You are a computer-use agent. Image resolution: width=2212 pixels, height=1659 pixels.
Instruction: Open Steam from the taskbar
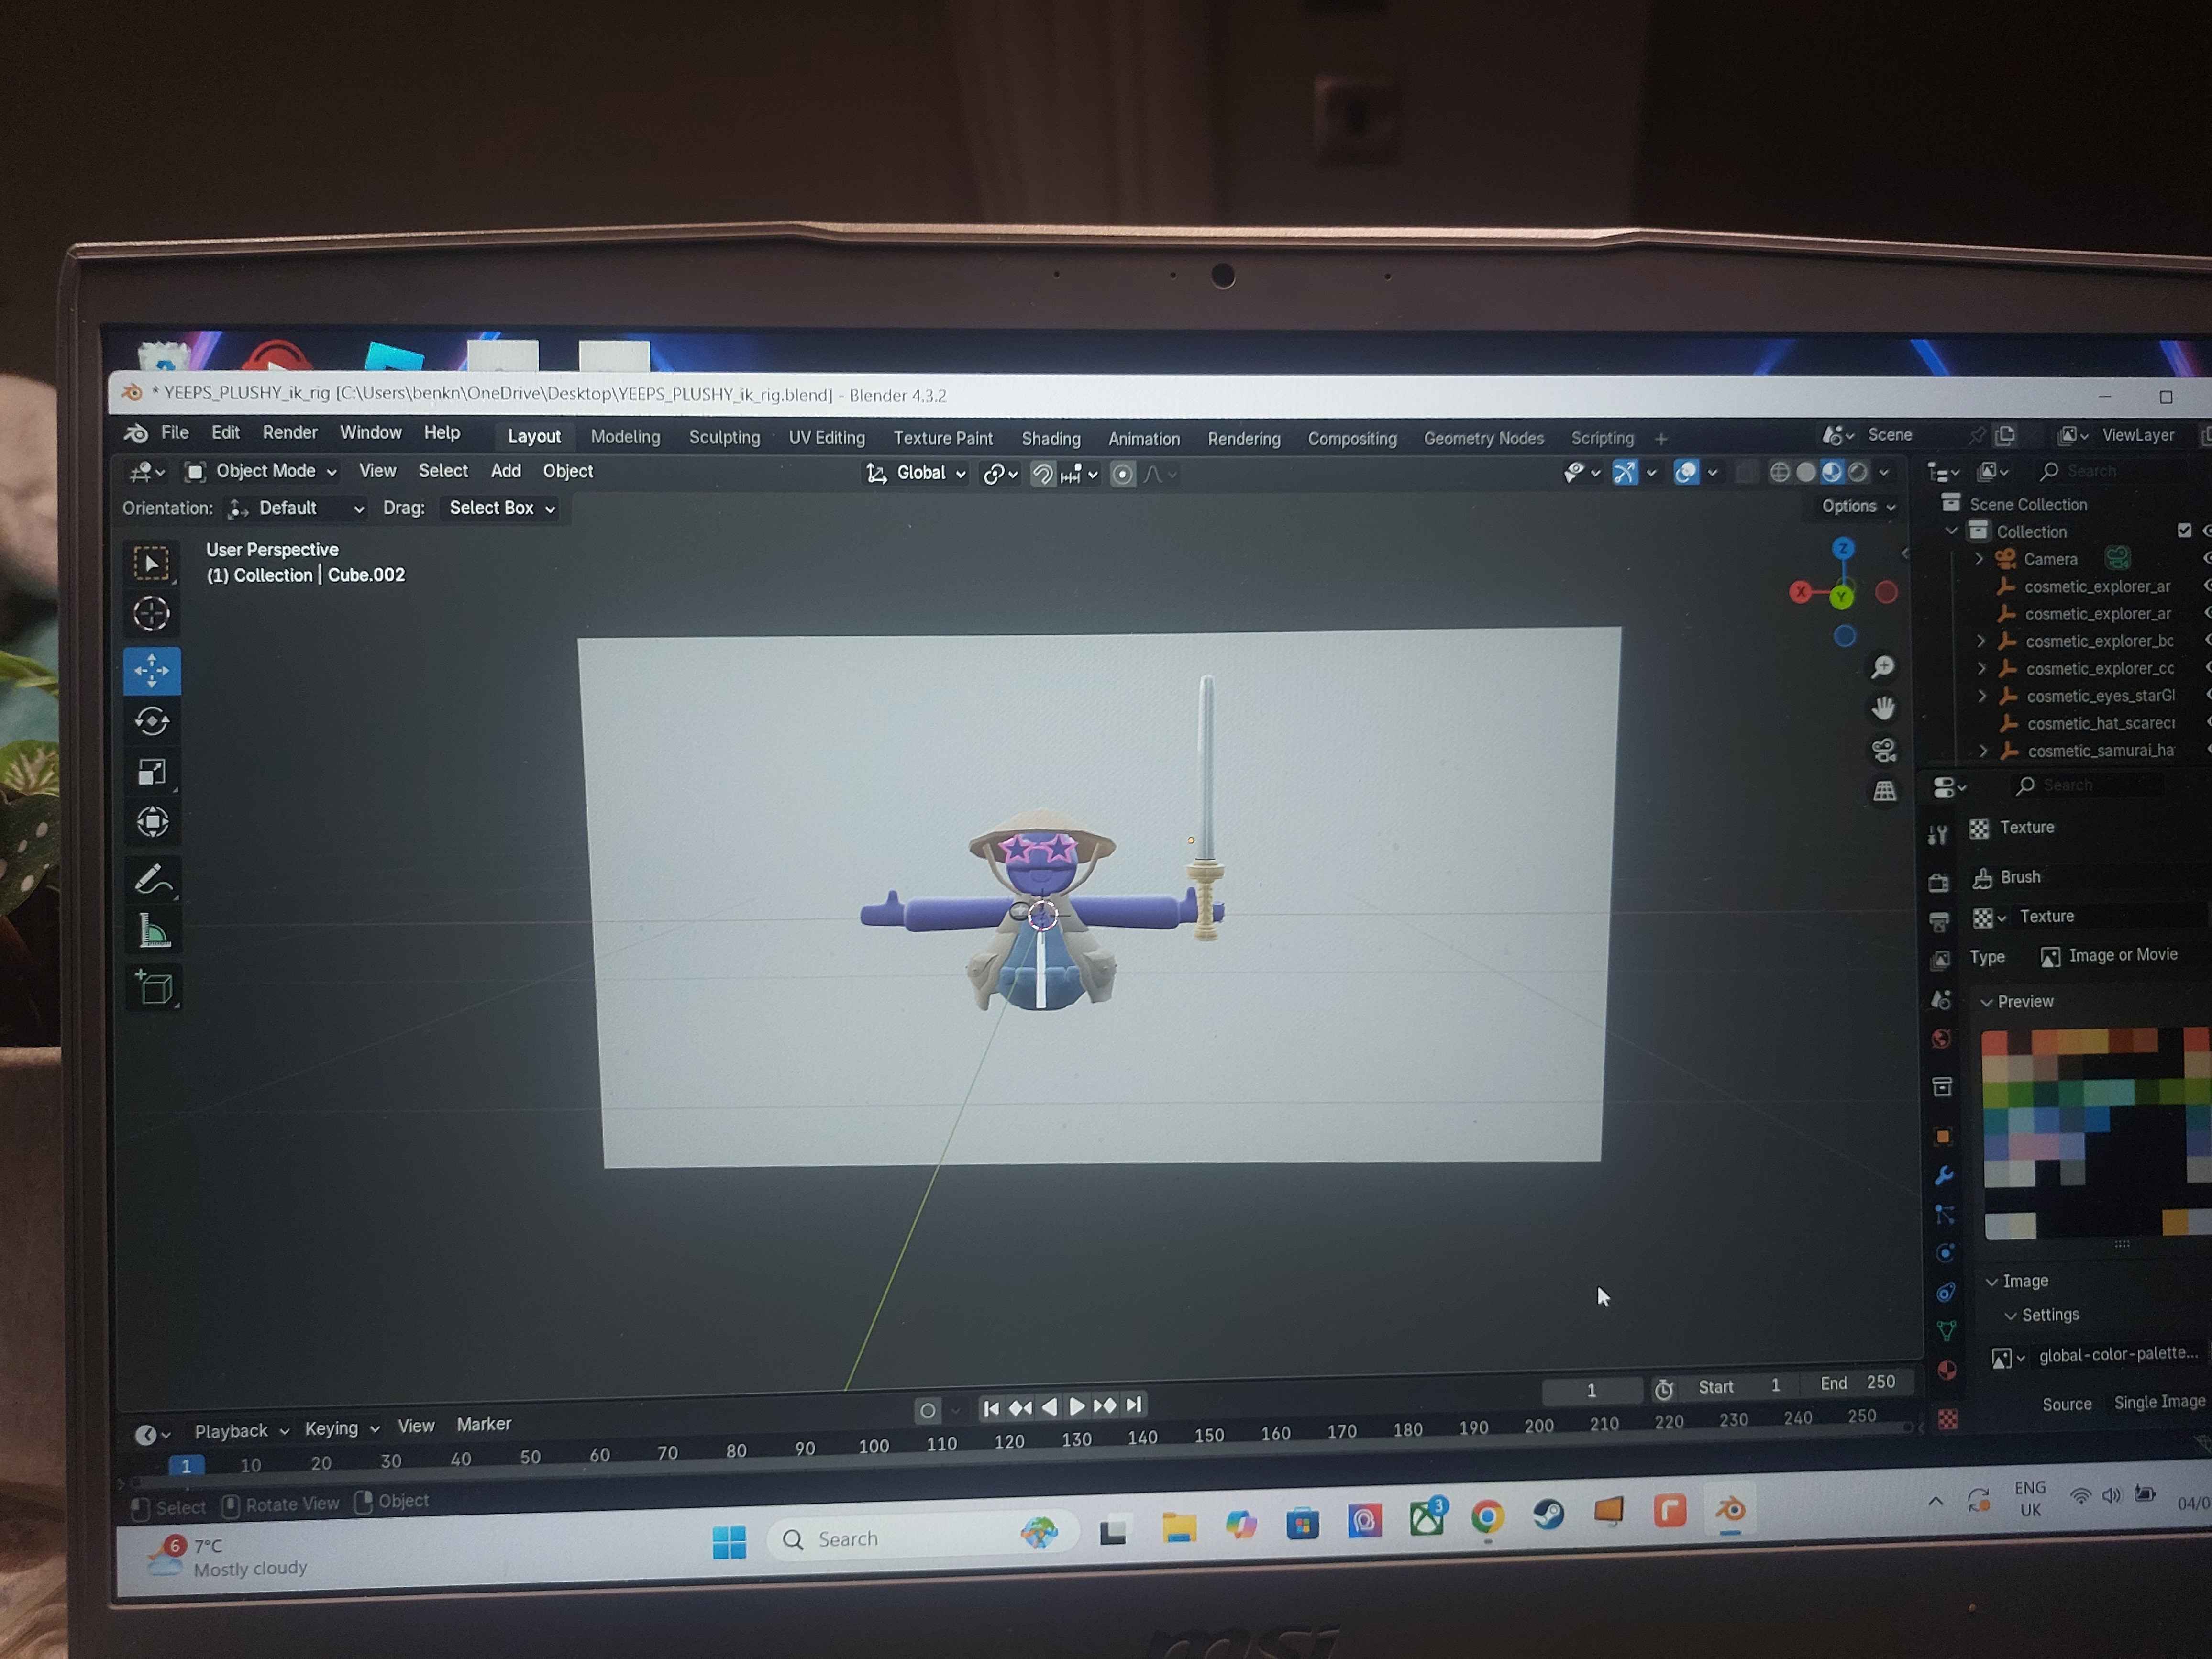1549,1514
